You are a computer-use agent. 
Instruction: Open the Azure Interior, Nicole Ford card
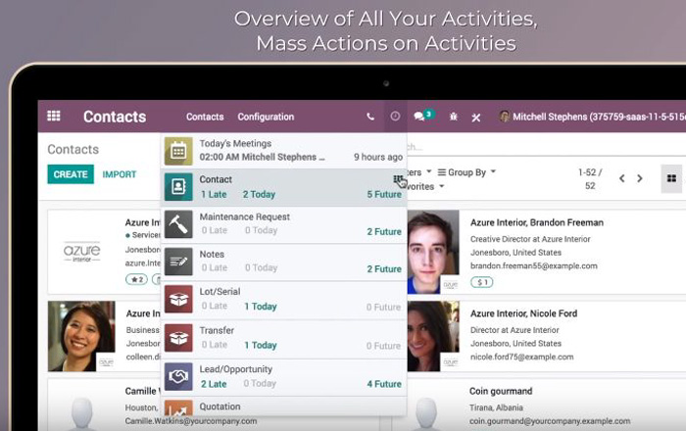(547, 336)
